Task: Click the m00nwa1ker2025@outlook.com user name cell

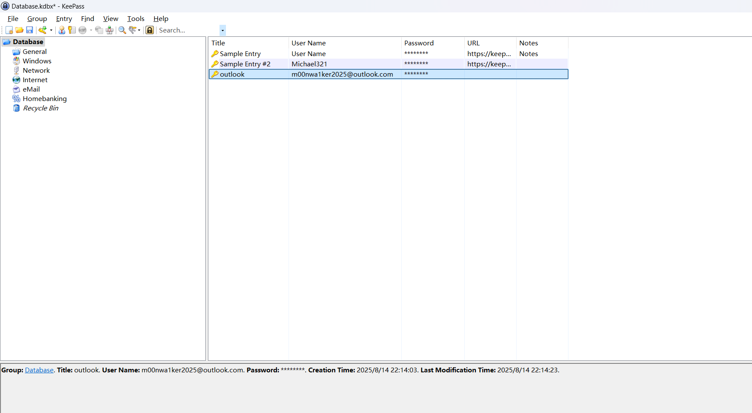Action: pos(342,74)
